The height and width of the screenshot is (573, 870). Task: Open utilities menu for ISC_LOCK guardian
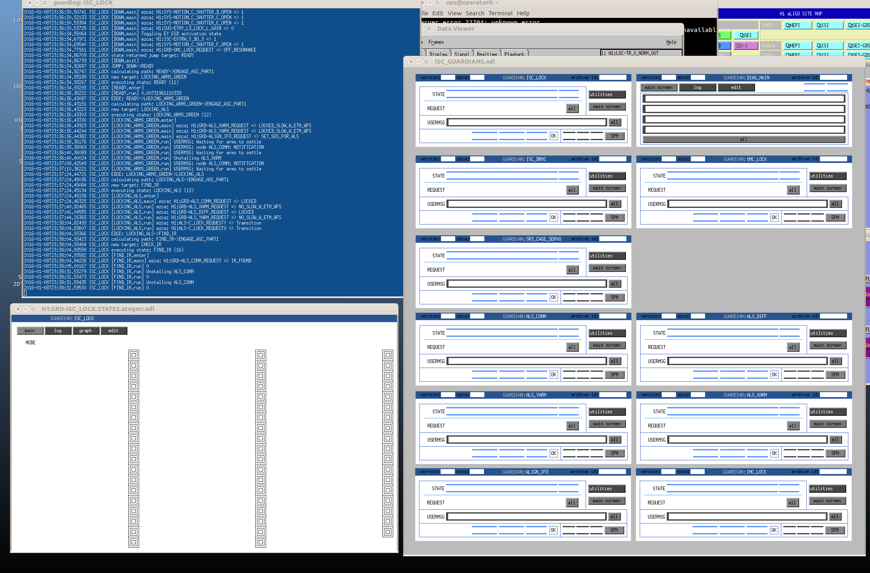(607, 94)
